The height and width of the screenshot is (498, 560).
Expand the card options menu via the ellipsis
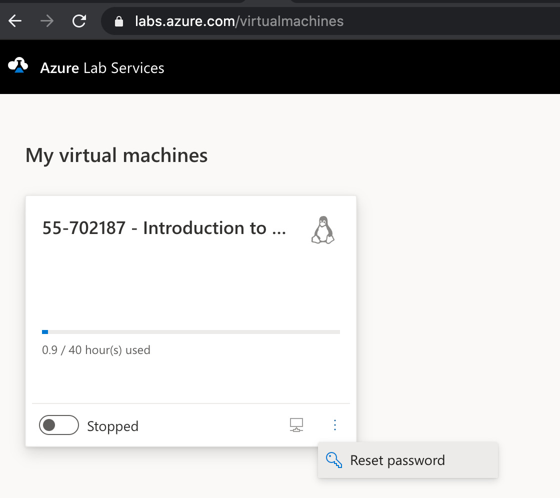(x=335, y=425)
